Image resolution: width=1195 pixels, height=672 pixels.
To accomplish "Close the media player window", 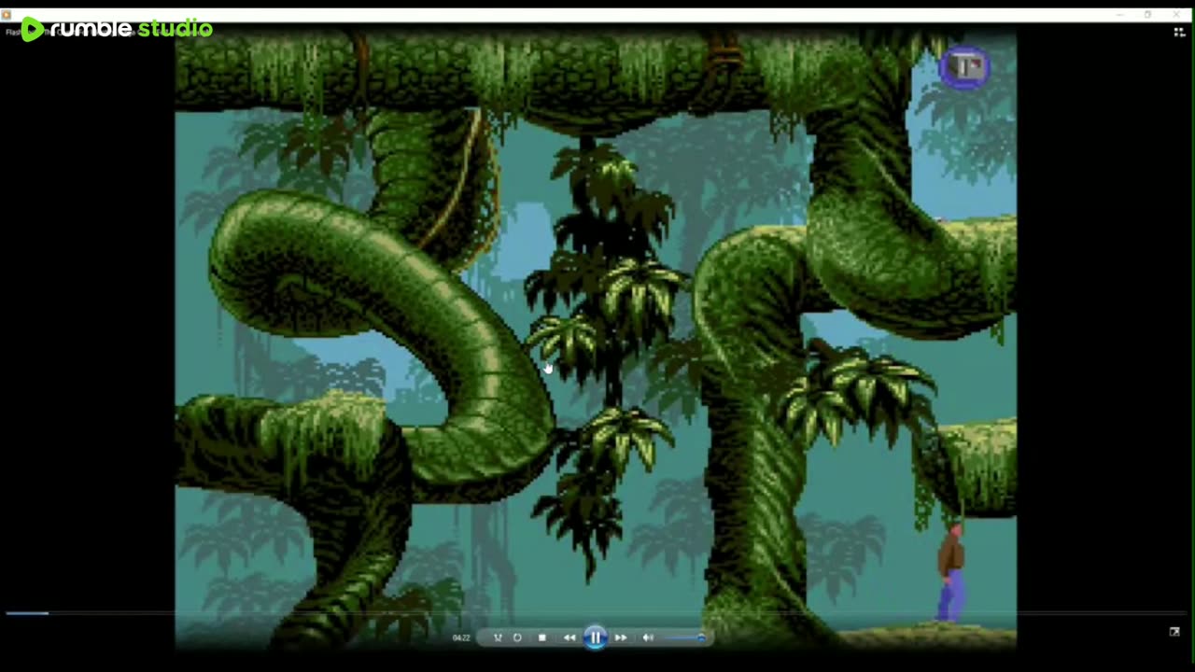I will [1175, 15].
